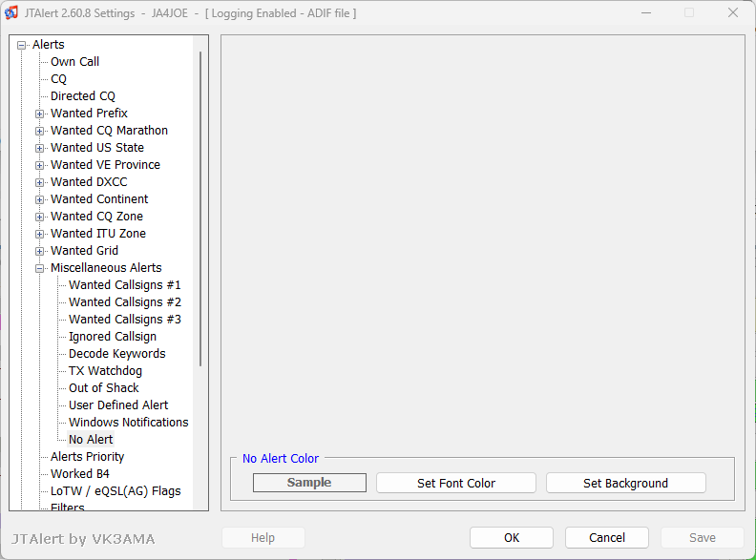Expand the Wanted CQ Marathon node
756x560 pixels.
[39, 131]
